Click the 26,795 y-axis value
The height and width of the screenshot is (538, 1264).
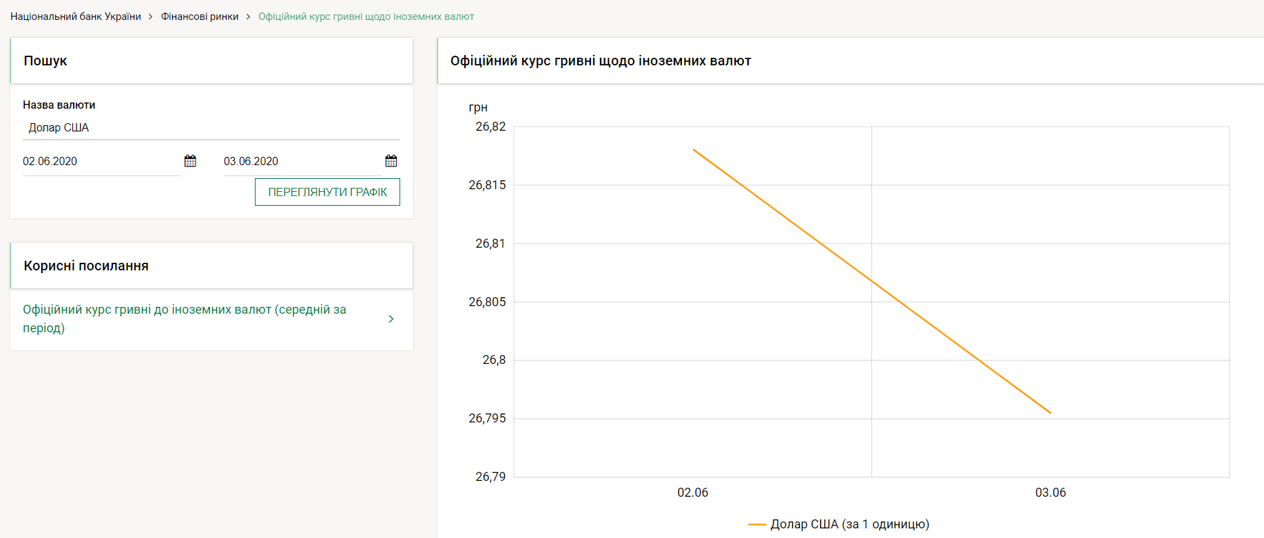point(487,418)
